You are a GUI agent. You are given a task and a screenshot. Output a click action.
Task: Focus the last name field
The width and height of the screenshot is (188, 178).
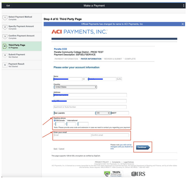pyautogui.click(x=102, y=79)
